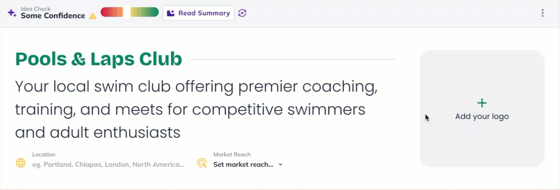Viewport: 560px width, 190px height.
Task: Click the Read Summary button
Action: click(x=199, y=13)
